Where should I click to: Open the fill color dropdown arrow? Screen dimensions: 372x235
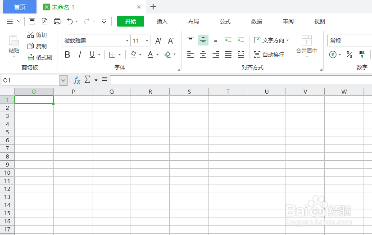[x=141, y=55]
